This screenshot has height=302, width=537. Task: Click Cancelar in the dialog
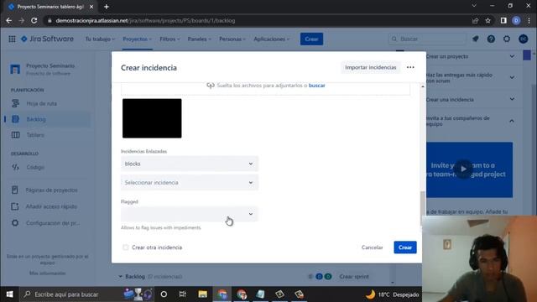pos(372,247)
